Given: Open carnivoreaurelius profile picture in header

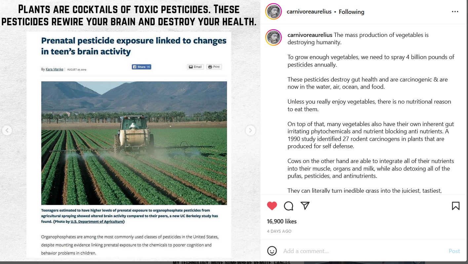Looking at the screenshot, I should [273, 12].
